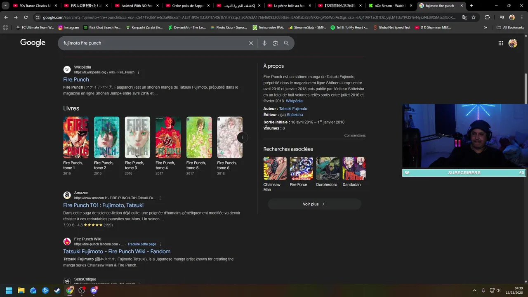Screen dimensions: 528x297
Task: Open more options for the Wikipédia result
Action: pyautogui.click(x=139, y=72)
